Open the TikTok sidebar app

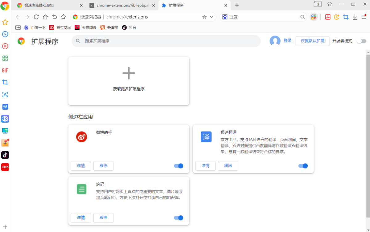(5, 155)
